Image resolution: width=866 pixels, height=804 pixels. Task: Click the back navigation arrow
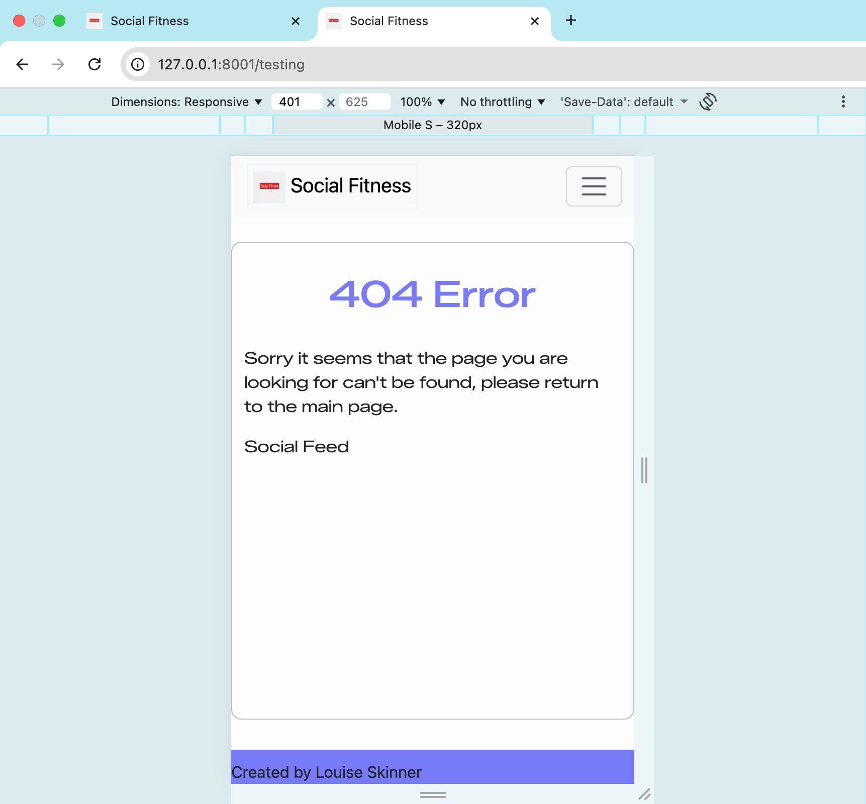coord(22,64)
